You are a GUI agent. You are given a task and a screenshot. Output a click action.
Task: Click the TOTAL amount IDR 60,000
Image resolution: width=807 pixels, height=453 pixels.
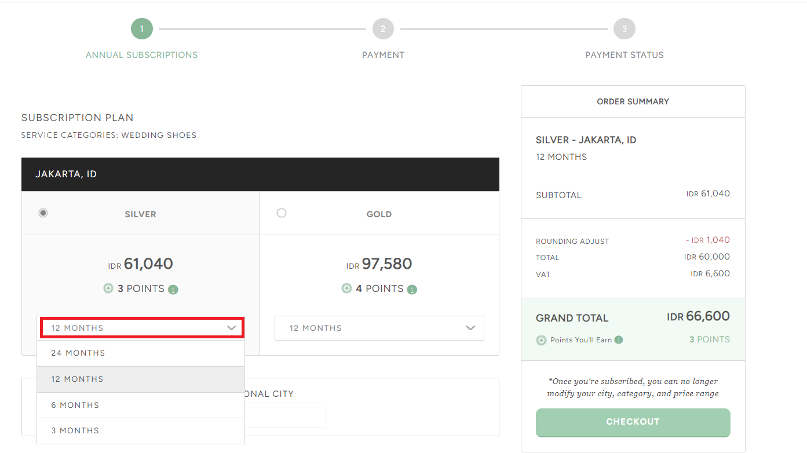click(707, 257)
